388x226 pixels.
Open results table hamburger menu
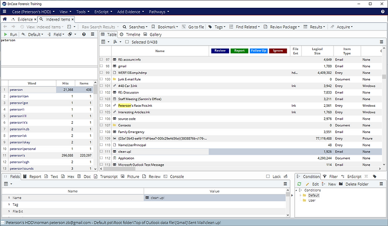point(381,42)
